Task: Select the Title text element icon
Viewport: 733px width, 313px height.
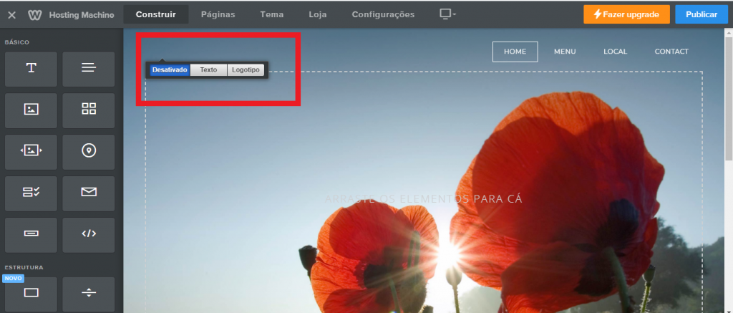Action: [31, 69]
